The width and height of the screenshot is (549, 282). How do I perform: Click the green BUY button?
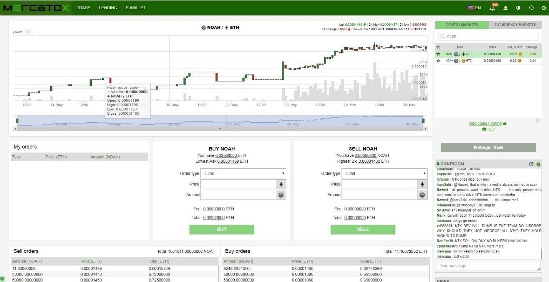click(222, 229)
